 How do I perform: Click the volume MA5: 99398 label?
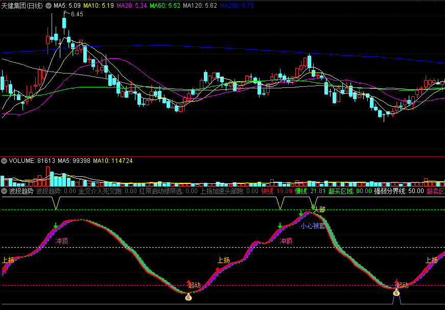pyautogui.click(x=74, y=161)
